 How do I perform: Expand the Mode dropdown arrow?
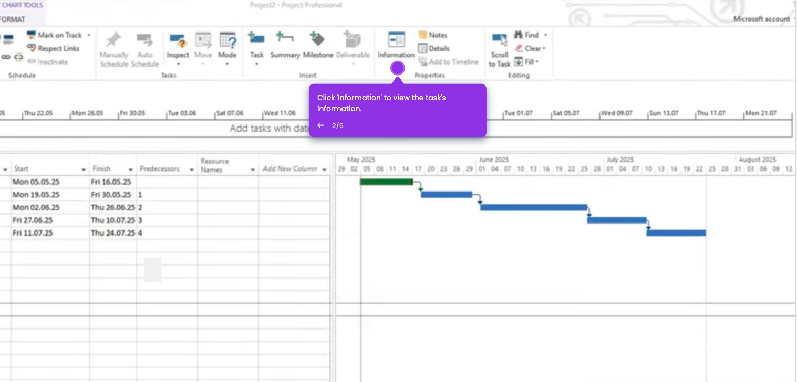coord(227,64)
